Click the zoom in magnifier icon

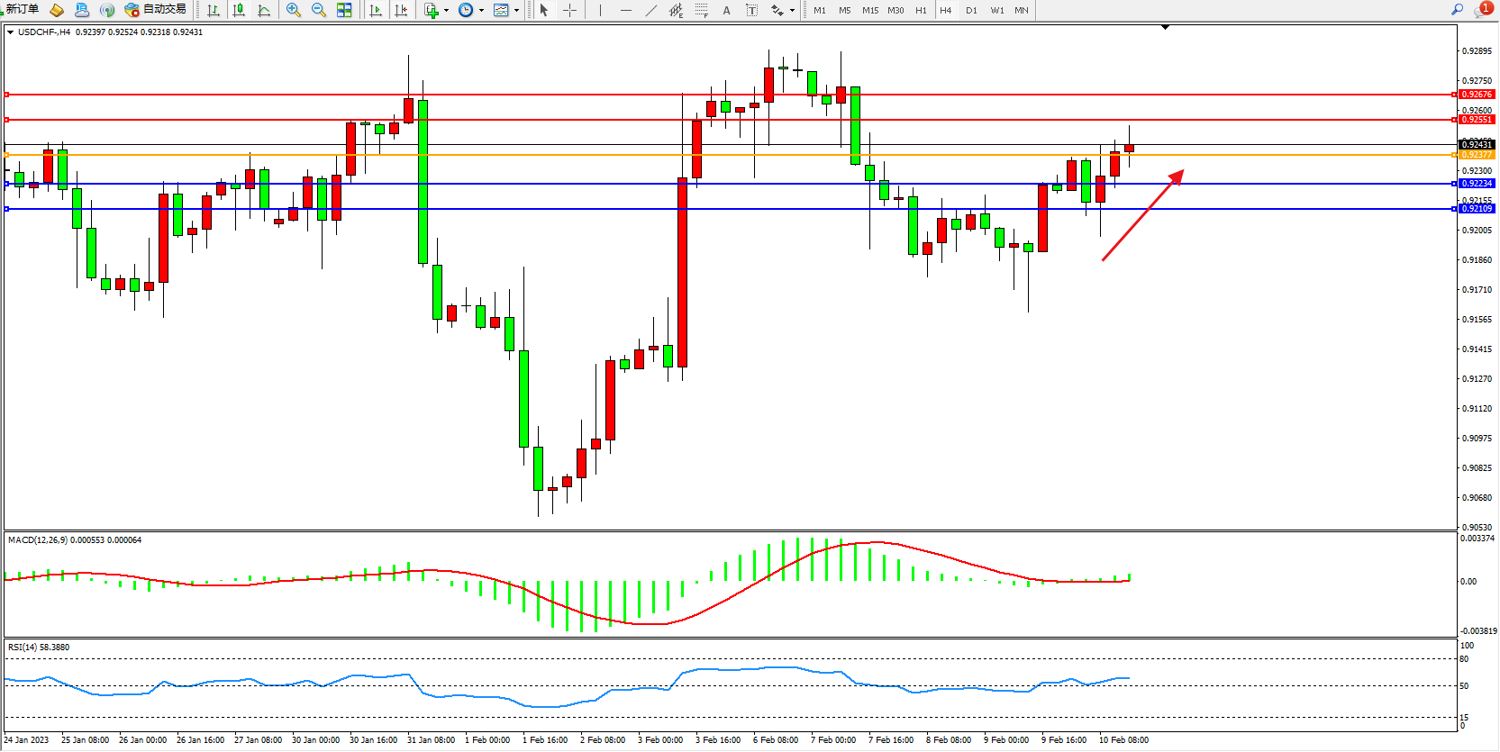[293, 10]
